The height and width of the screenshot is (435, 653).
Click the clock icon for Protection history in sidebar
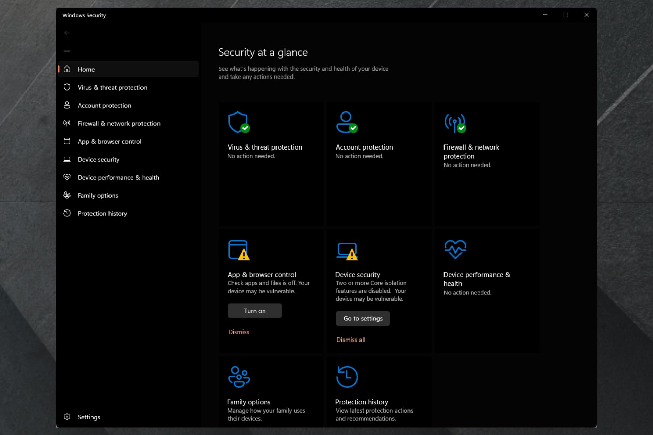[x=67, y=213]
